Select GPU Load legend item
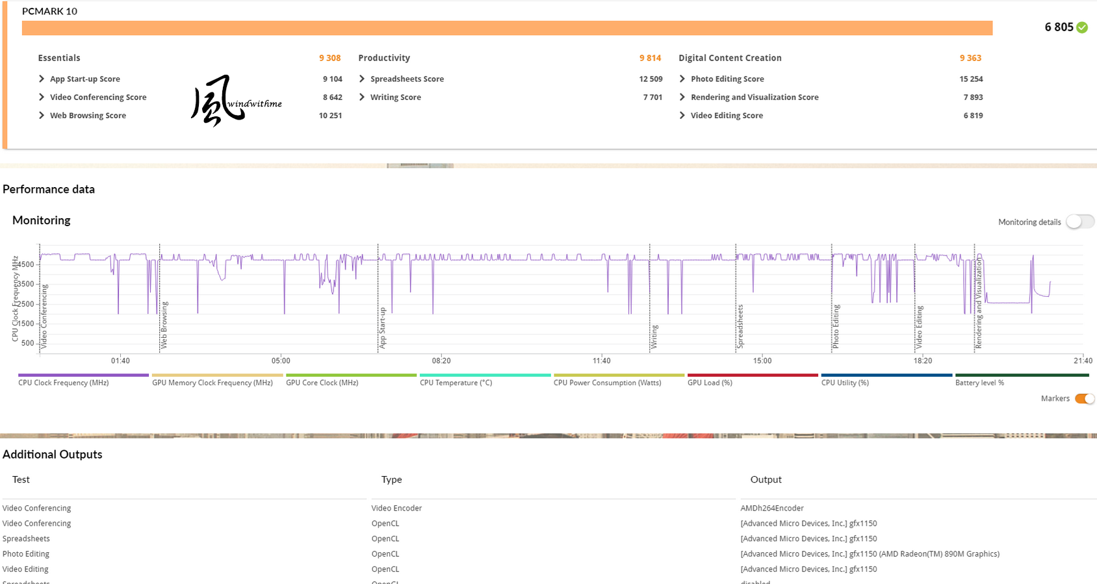This screenshot has width=1097, height=584. 710,383
